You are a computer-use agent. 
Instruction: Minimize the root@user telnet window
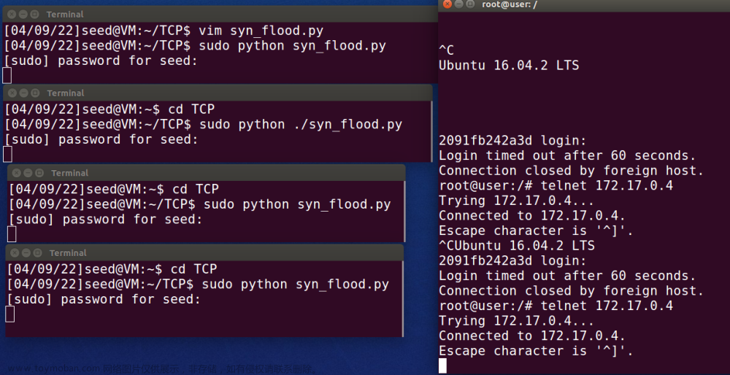coord(459,4)
